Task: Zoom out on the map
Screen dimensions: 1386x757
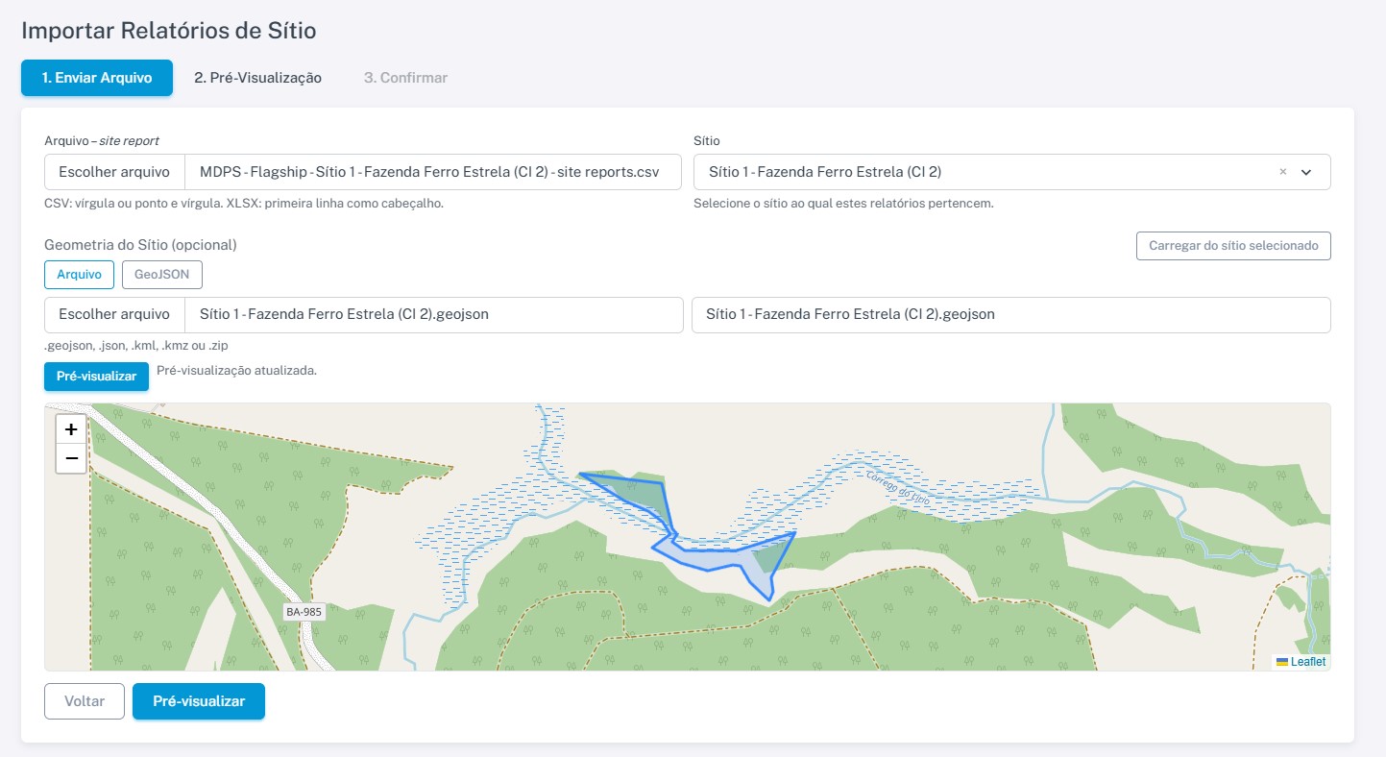Action: click(71, 459)
